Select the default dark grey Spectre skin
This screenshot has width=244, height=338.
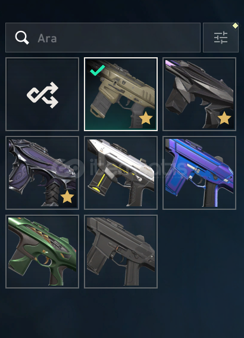[x=121, y=252]
